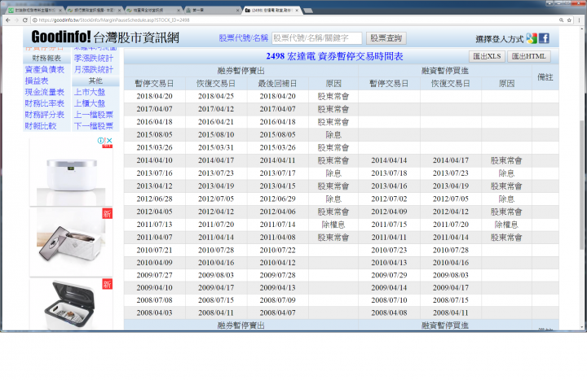Open 上櫃大盤 link
Viewport: 587px width, 380px height.
tap(90, 103)
